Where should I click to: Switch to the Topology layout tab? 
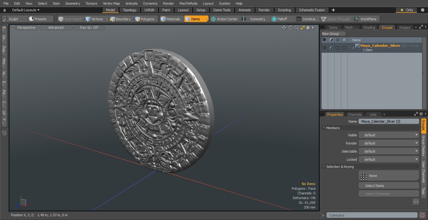tap(130, 10)
